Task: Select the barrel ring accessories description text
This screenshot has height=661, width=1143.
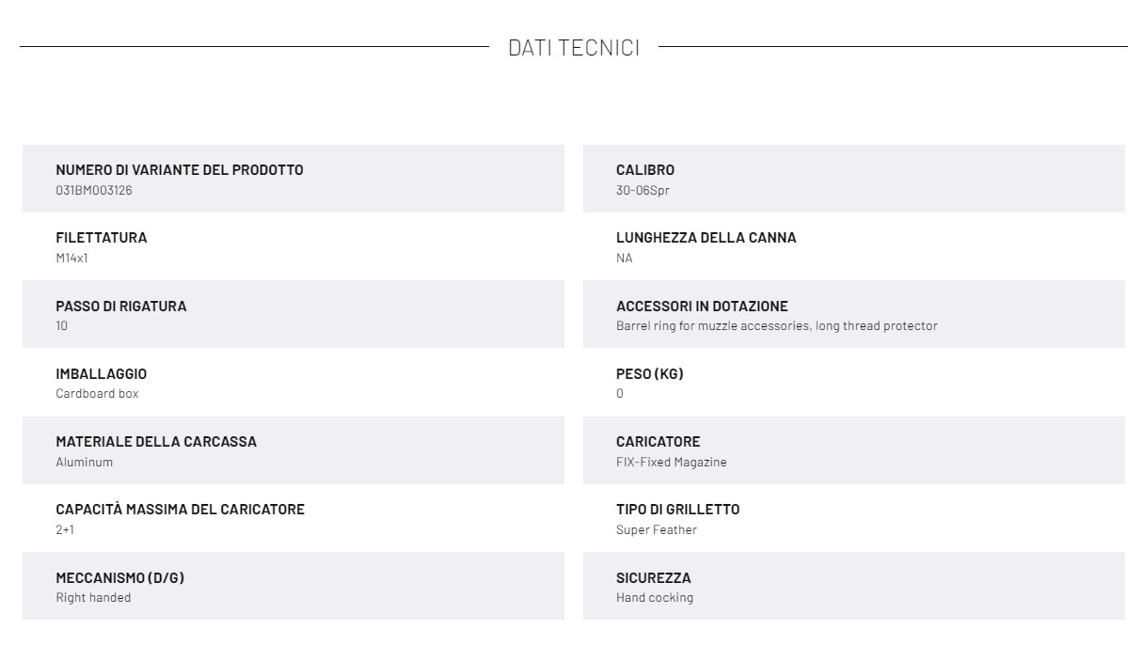Action: click(x=777, y=325)
